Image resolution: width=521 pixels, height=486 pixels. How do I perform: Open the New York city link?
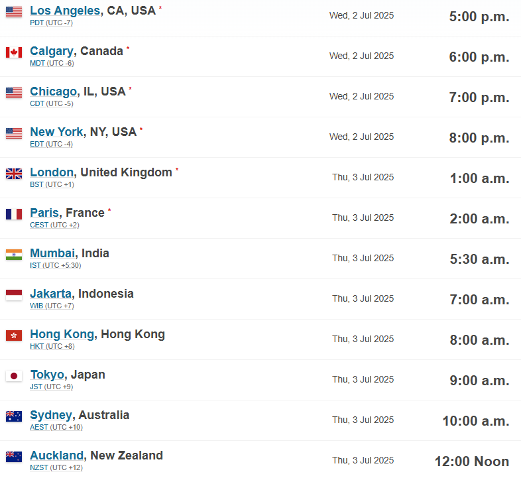pos(56,132)
